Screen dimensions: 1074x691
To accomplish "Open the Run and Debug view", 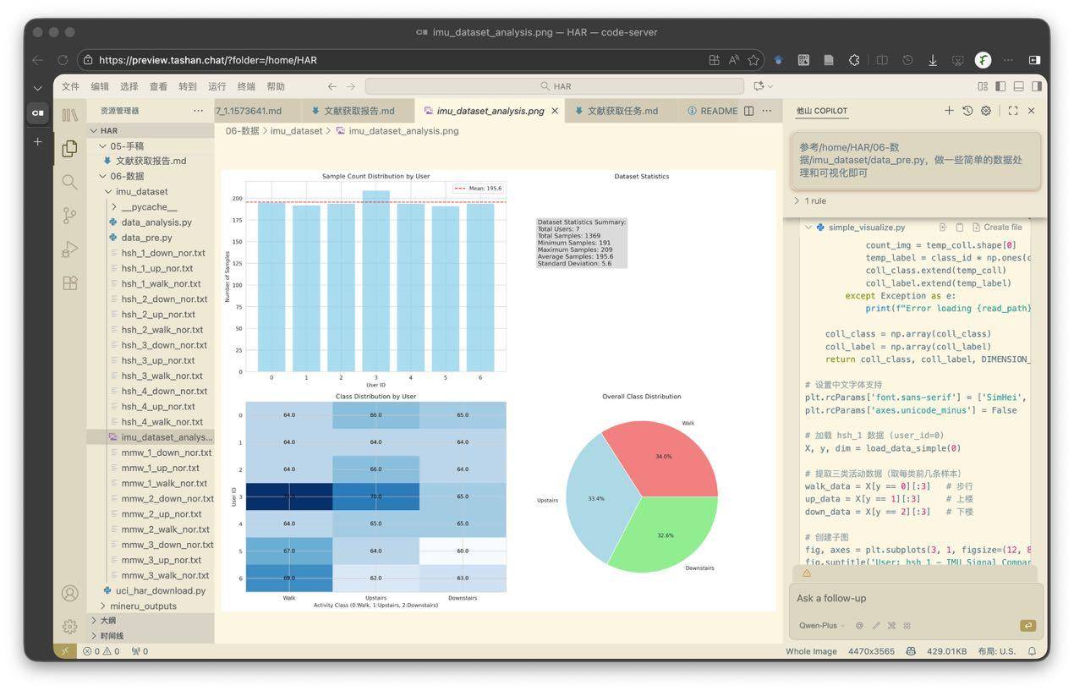I will coord(69,250).
